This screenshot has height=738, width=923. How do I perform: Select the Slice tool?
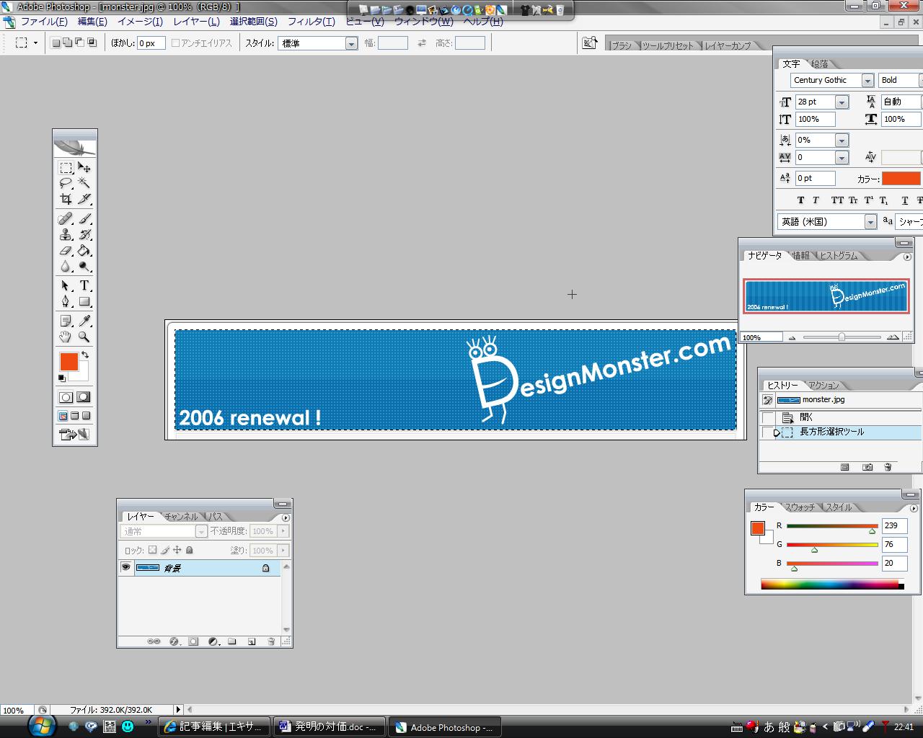[x=84, y=199]
